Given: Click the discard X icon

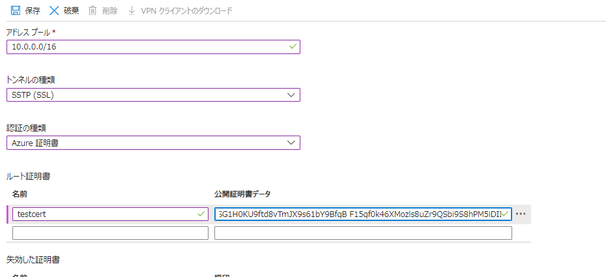Looking at the screenshot, I should point(54,10).
